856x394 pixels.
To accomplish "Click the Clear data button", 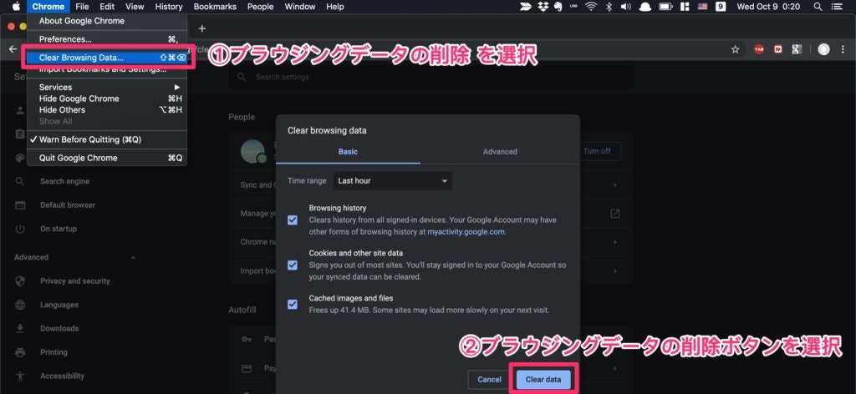I will coord(543,379).
